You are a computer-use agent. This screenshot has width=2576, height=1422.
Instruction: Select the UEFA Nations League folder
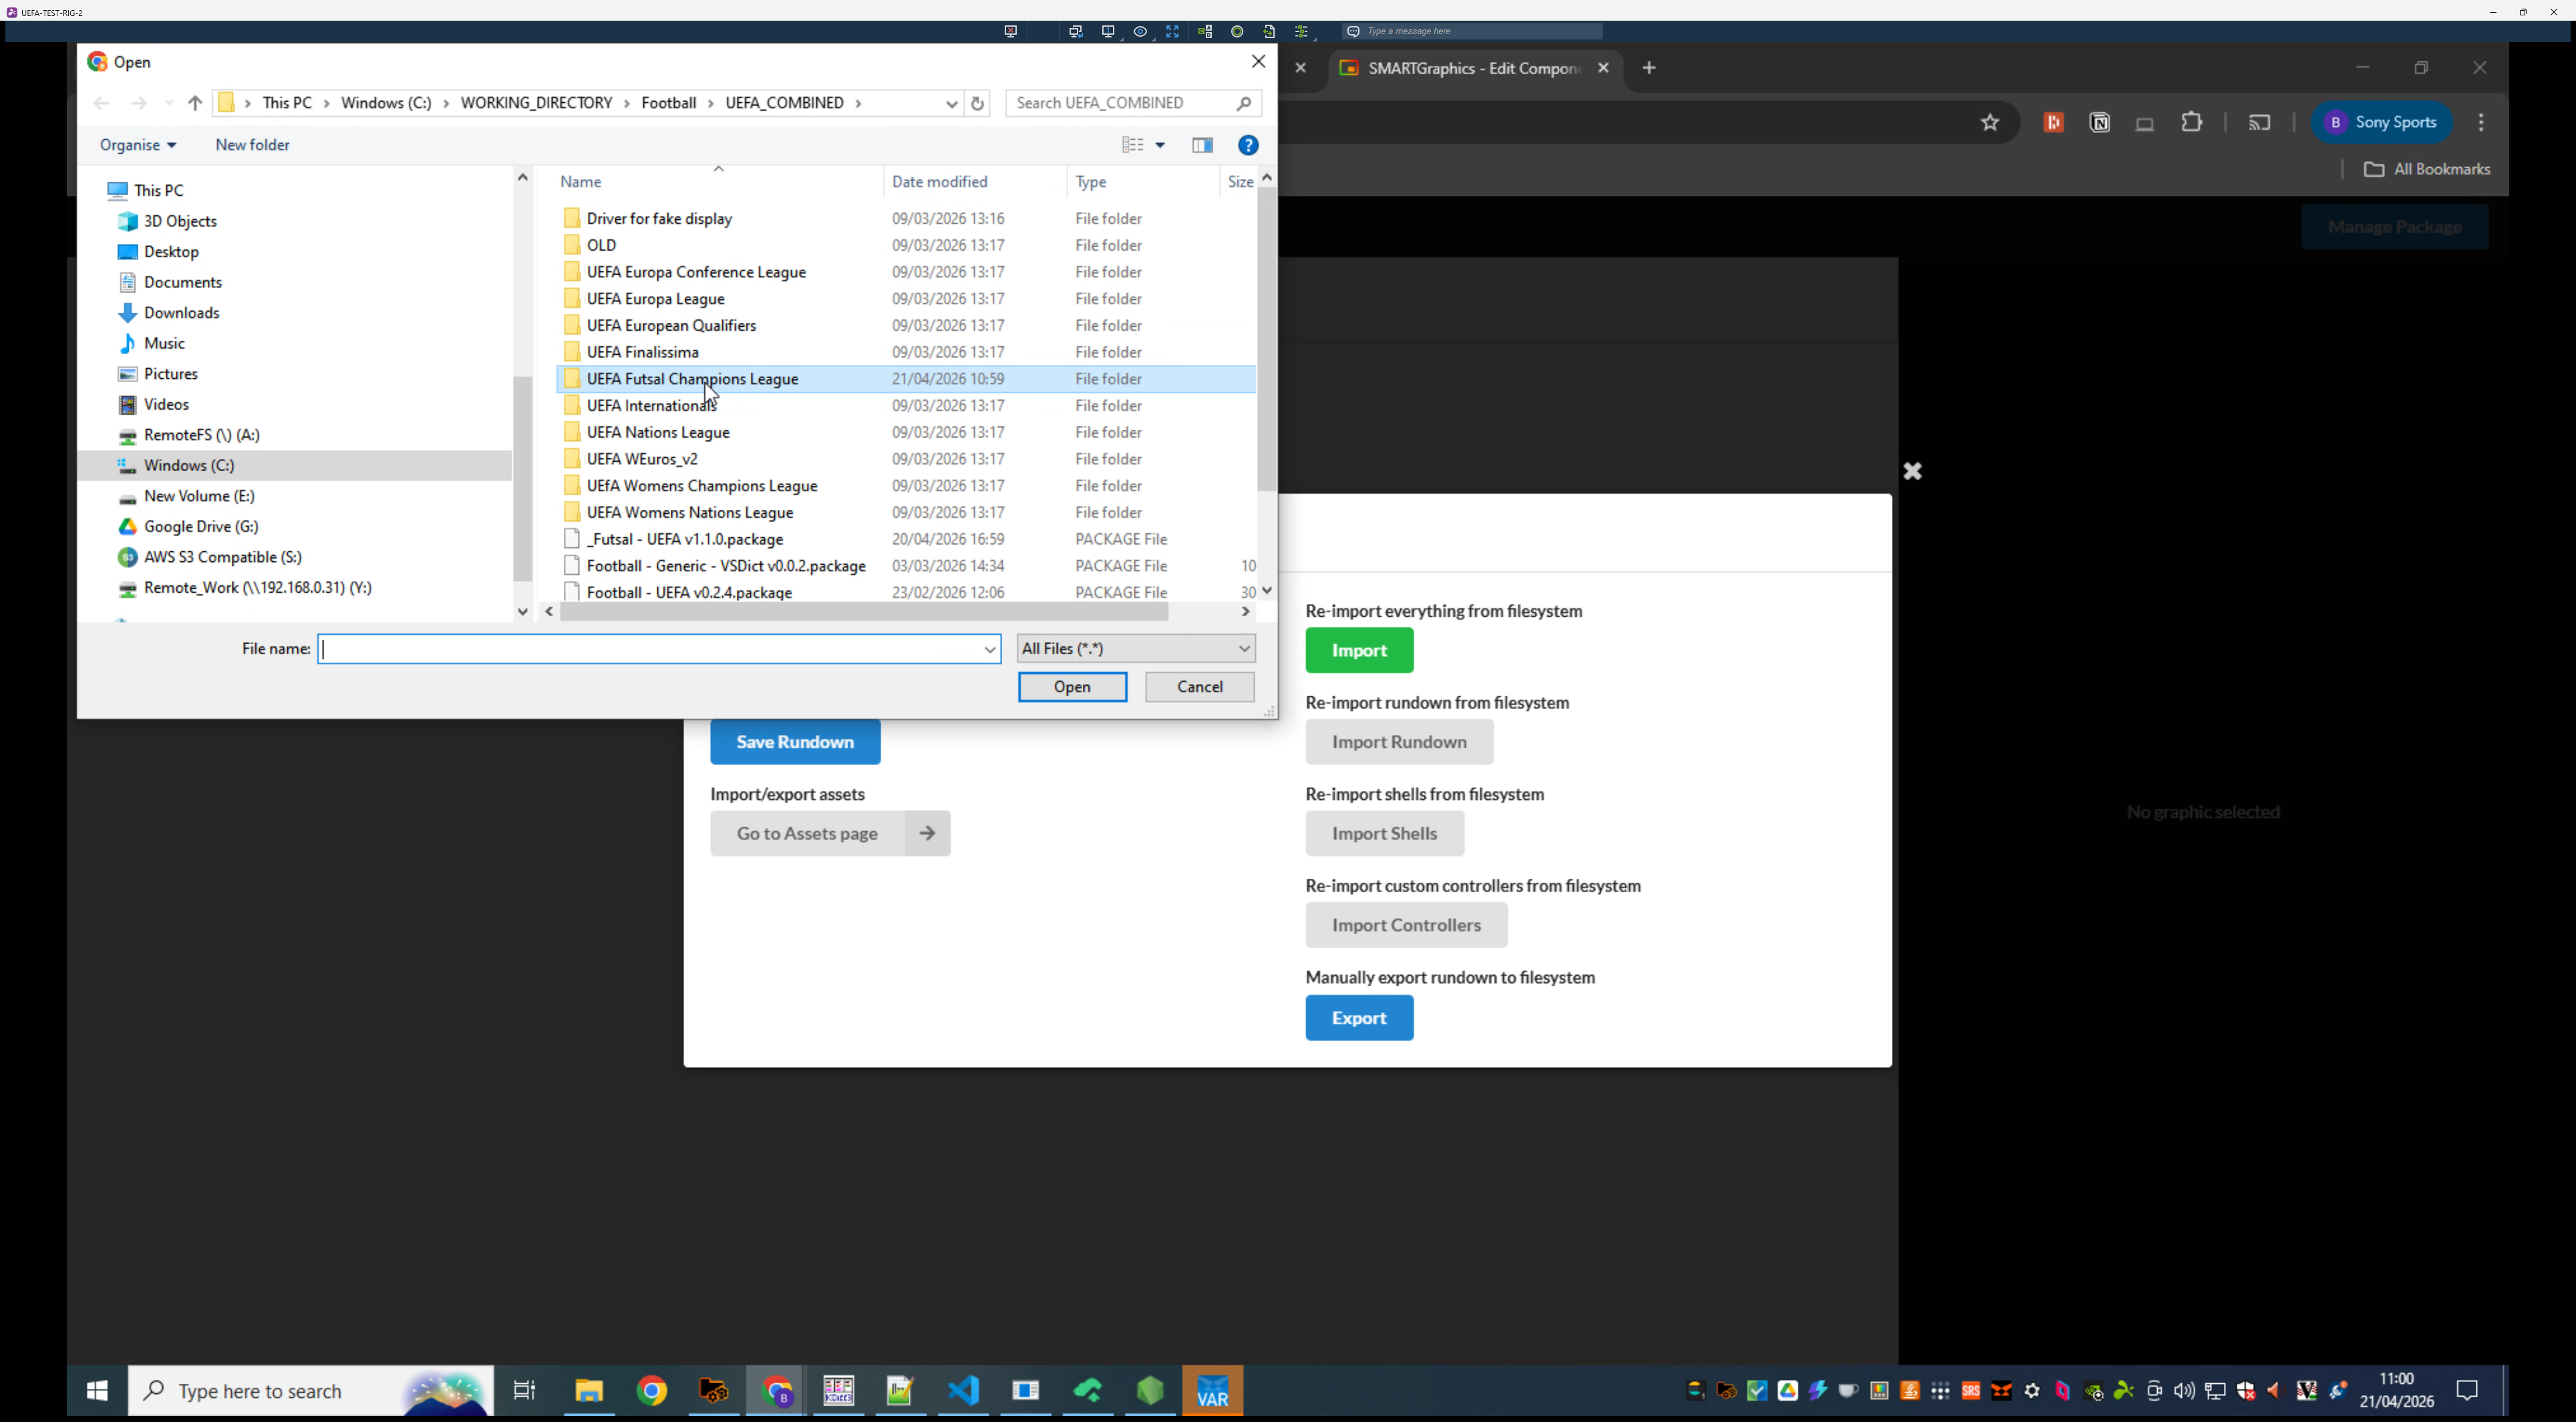click(x=658, y=432)
